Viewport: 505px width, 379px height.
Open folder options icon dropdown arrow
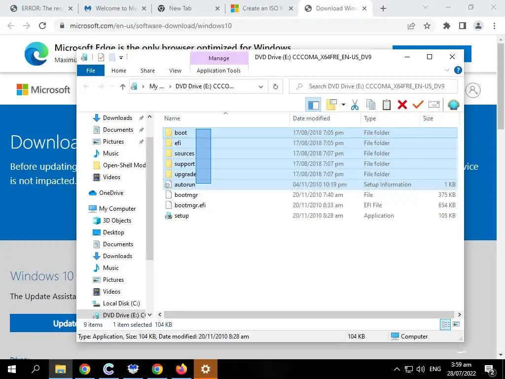tap(343, 105)
